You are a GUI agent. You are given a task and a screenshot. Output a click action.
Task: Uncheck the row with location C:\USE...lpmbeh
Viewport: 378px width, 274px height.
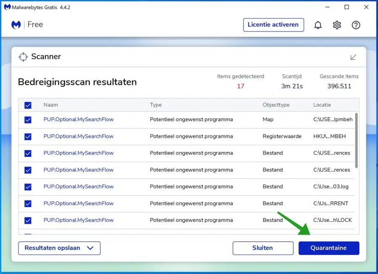tap(28, 120)
